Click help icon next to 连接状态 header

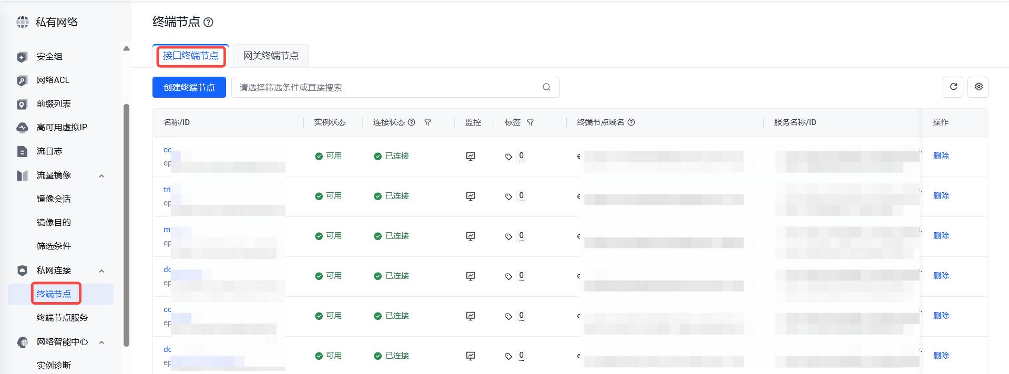412,122
